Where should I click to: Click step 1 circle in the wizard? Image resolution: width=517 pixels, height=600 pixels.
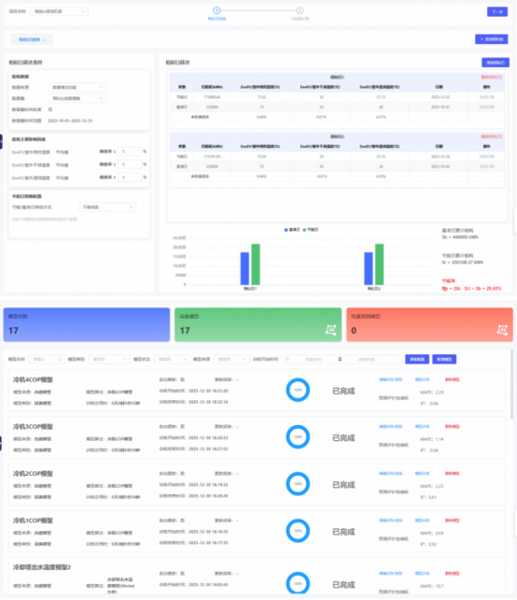point(217,10)
